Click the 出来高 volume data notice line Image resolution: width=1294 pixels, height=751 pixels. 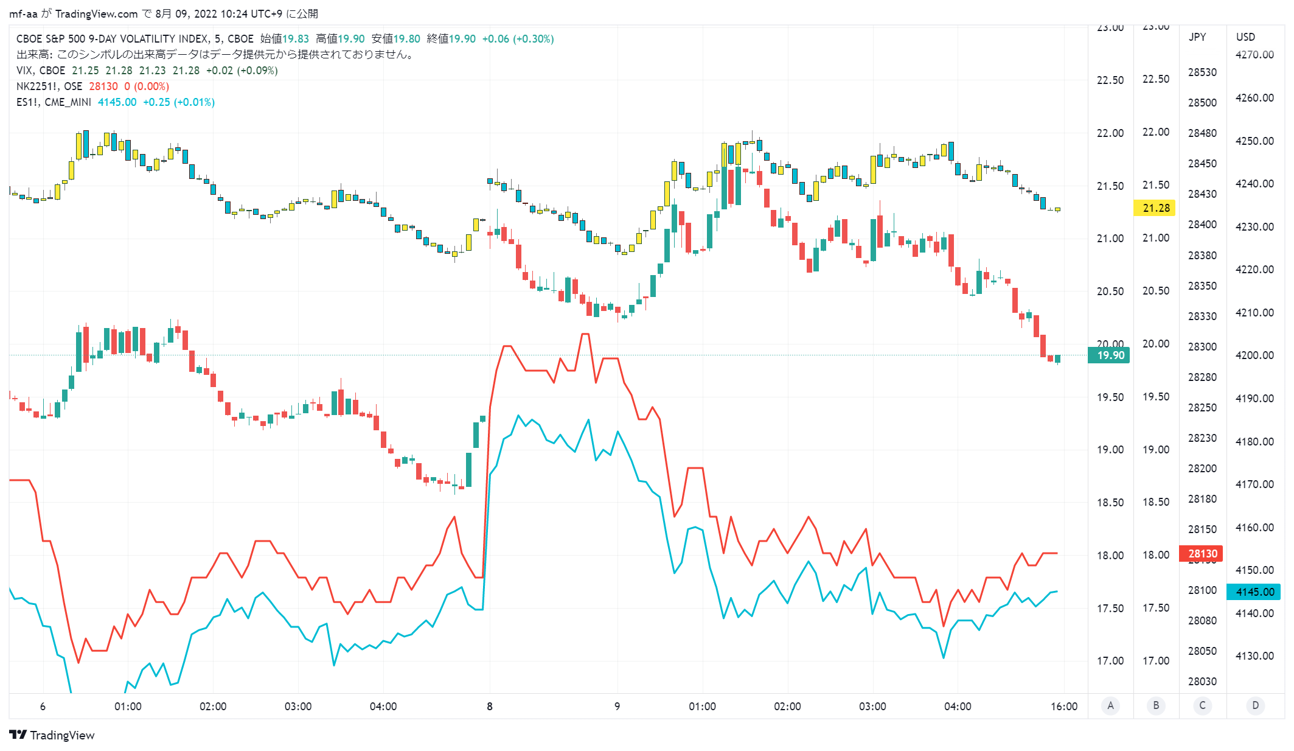tap(217, 55)
